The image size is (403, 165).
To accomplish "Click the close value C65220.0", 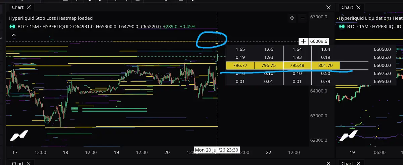I will coord(150,26).
